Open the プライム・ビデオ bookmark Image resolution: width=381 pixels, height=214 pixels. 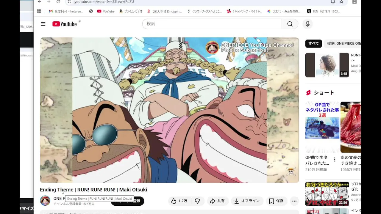coord(131,11)
